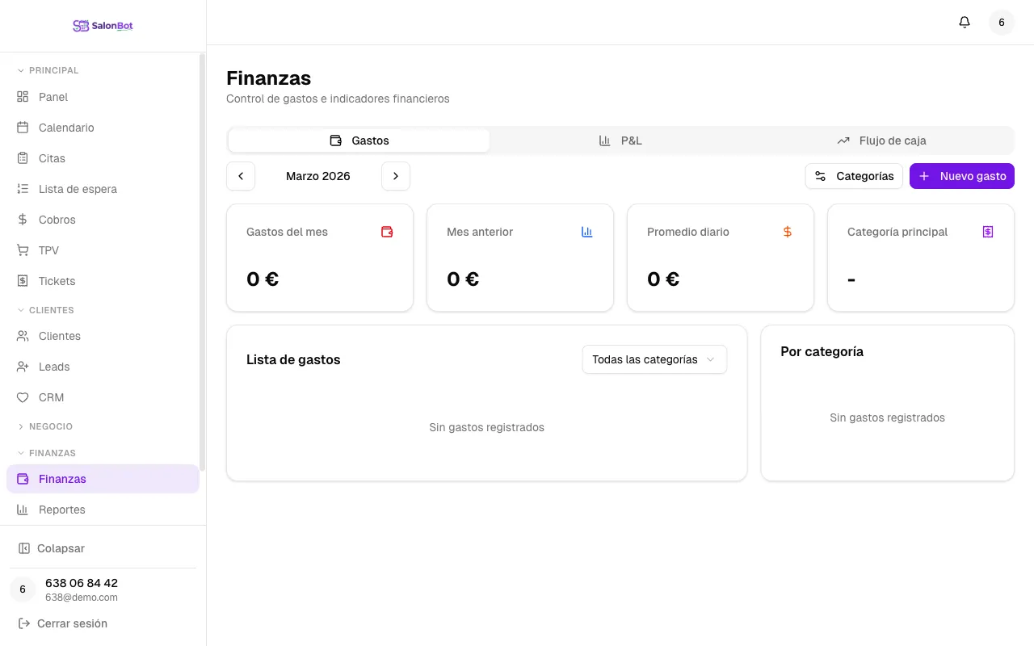Click the TPV shopping cart icon

[x=23, y=250]
